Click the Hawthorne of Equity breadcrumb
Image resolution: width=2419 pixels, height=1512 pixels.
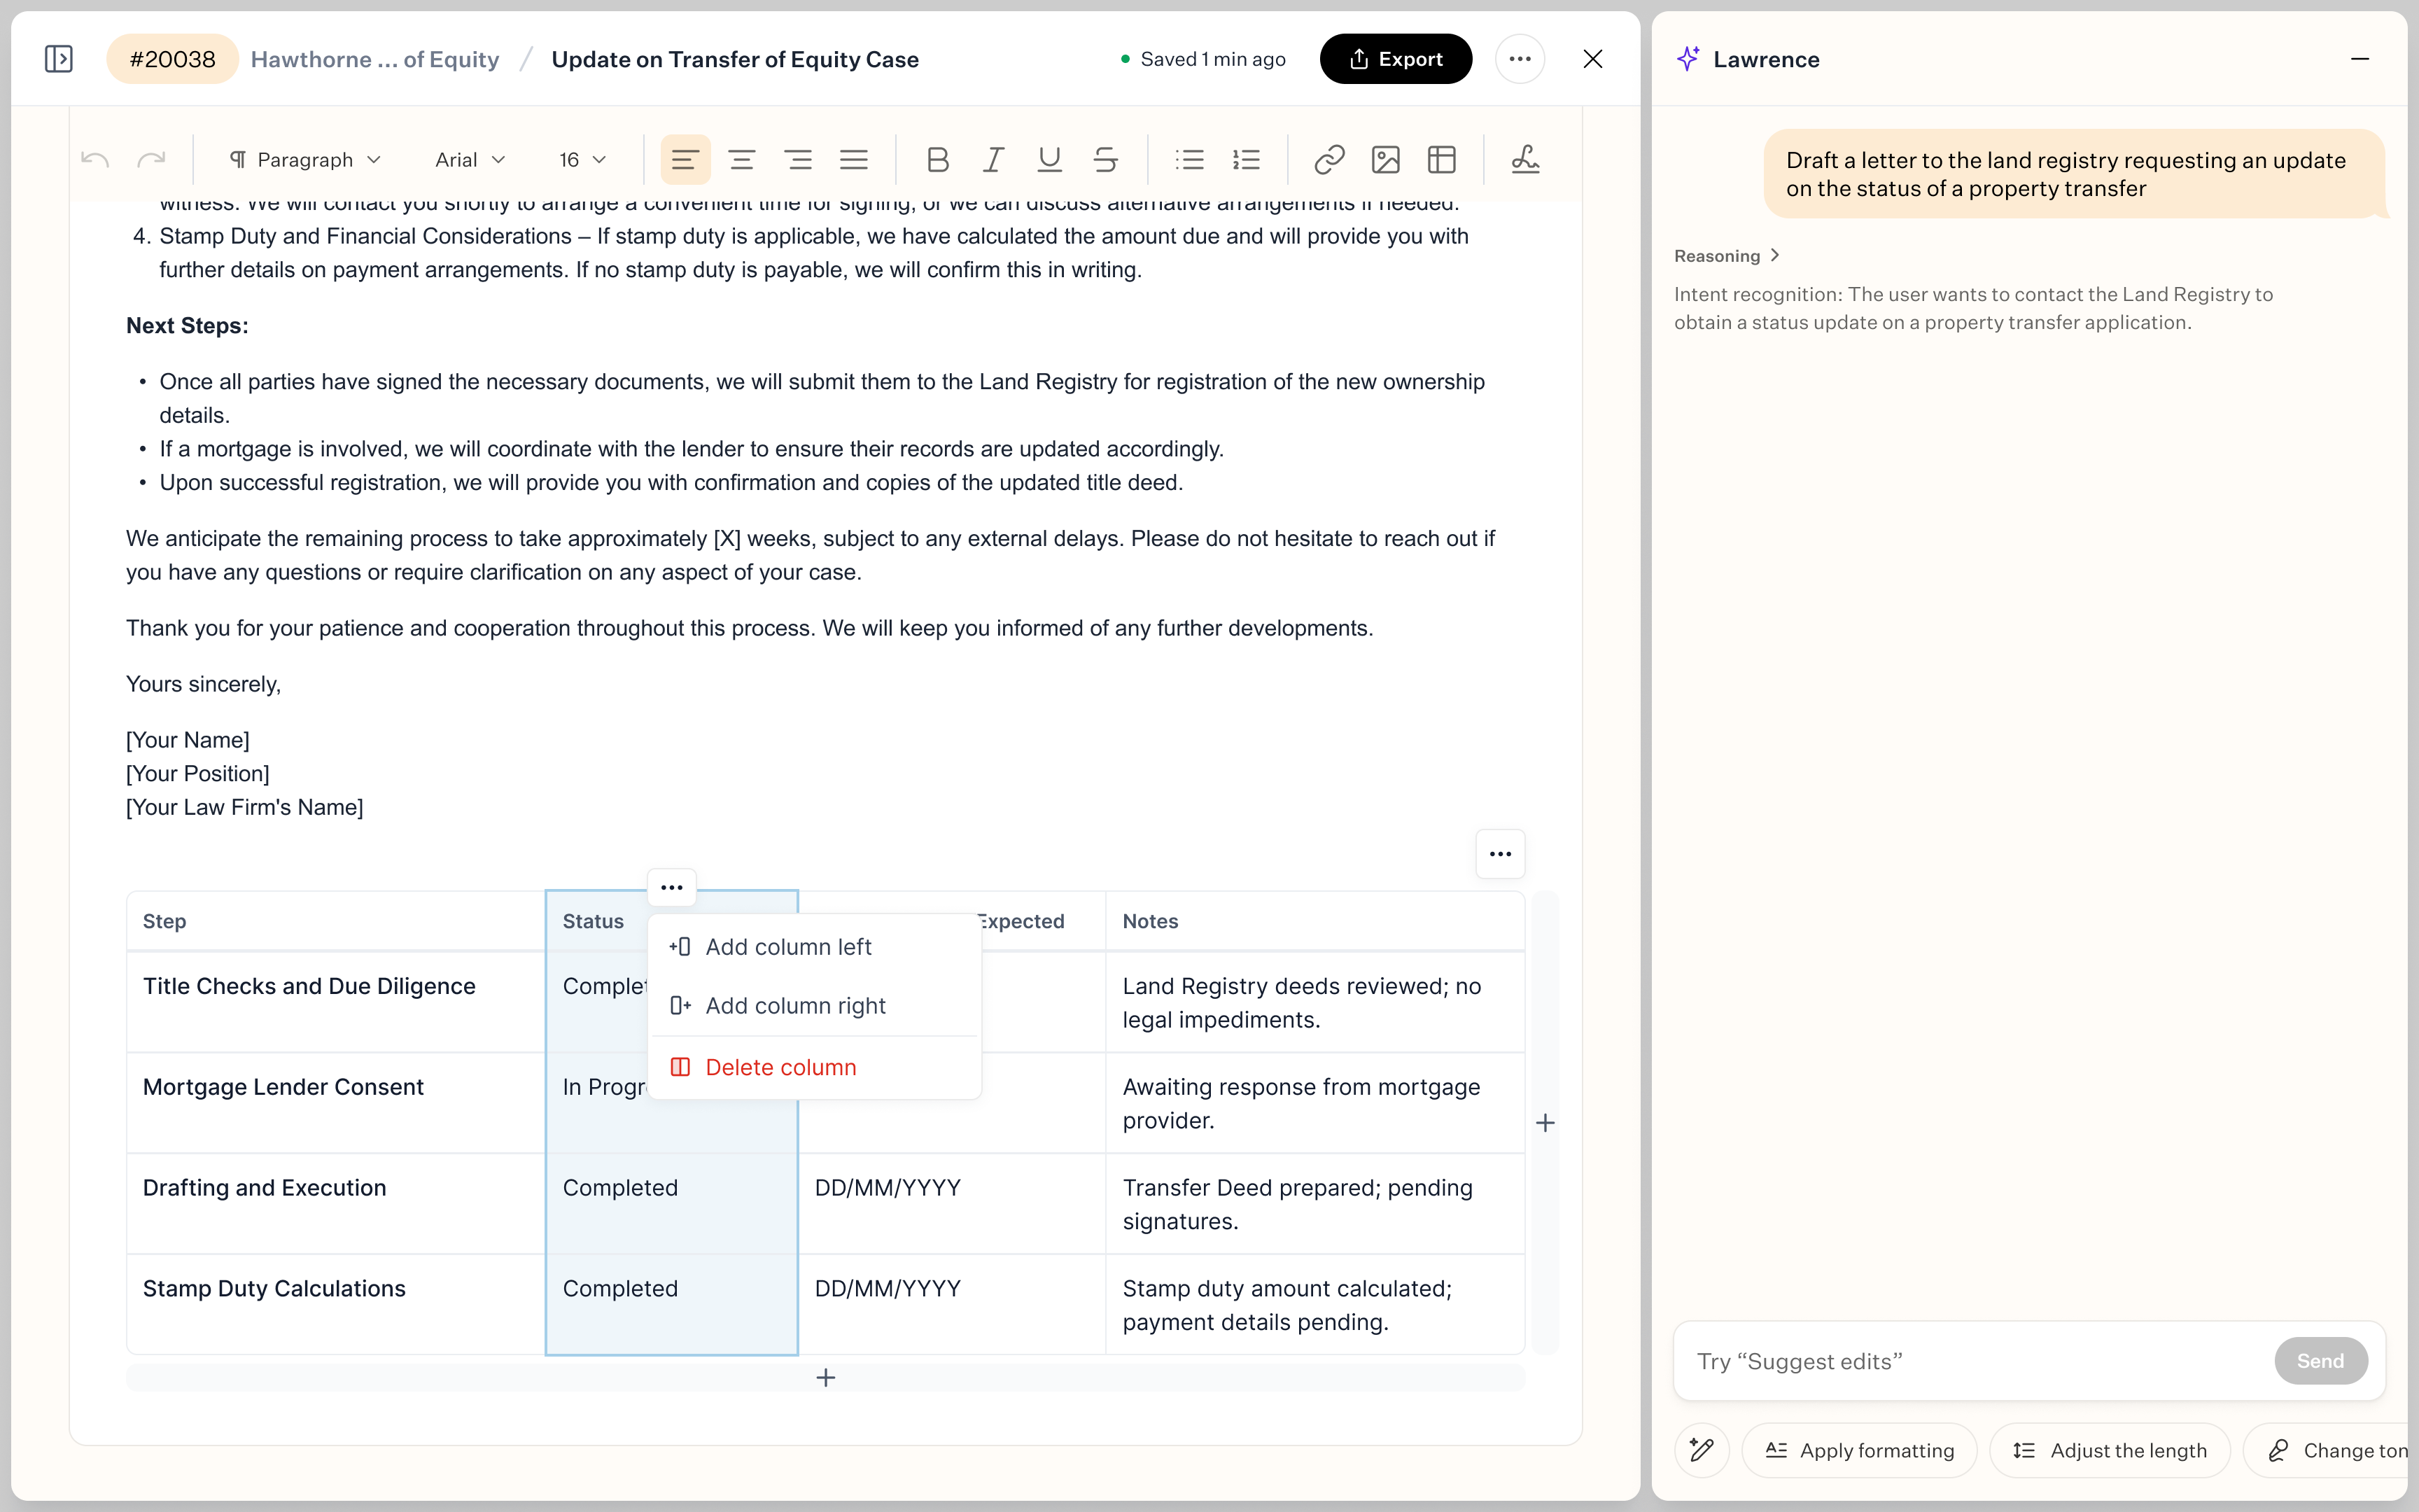375,59
